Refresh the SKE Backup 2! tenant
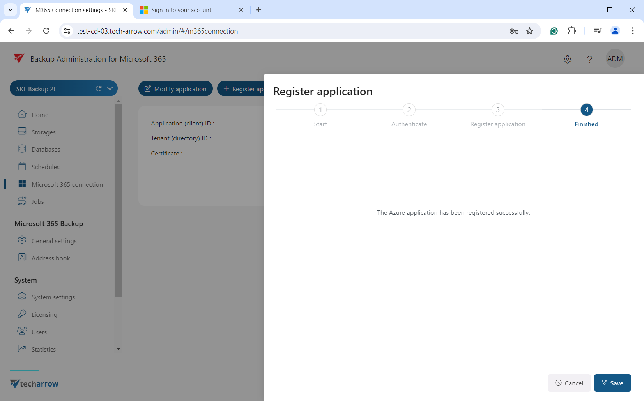 99,88
